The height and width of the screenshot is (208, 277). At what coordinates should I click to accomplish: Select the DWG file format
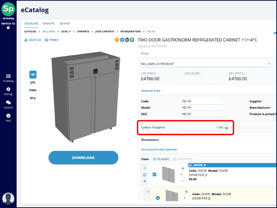[33, 90]
